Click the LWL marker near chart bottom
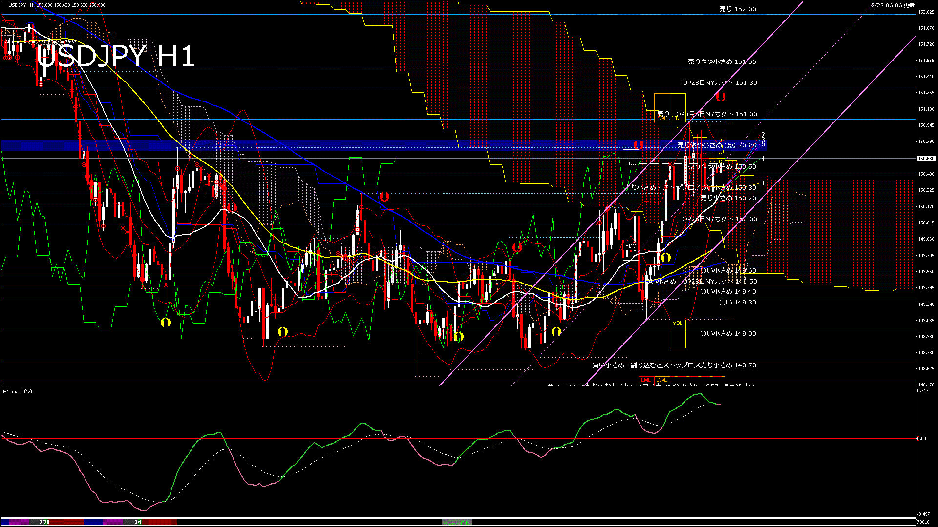Viewport: 938px width, 527px height. click(661, 380)
